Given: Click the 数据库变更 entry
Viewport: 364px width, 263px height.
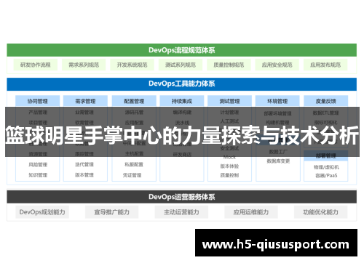Looking at the screenshot, I should pos(278,161).
